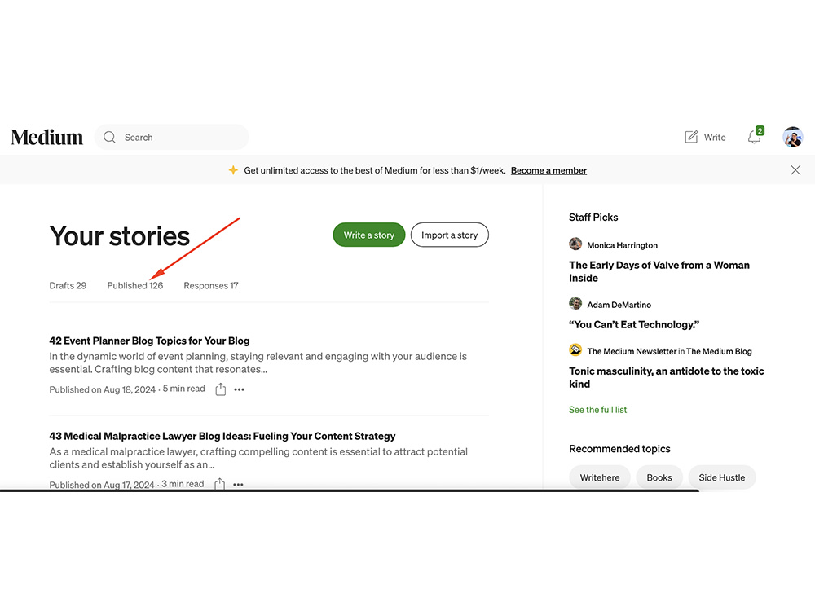Open story 42 Event Planner Blog Topics
815x611 pixels.
click(x=149, y=341)
